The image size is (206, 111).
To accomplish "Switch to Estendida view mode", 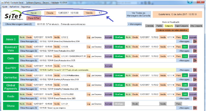I will pos(150,26).
